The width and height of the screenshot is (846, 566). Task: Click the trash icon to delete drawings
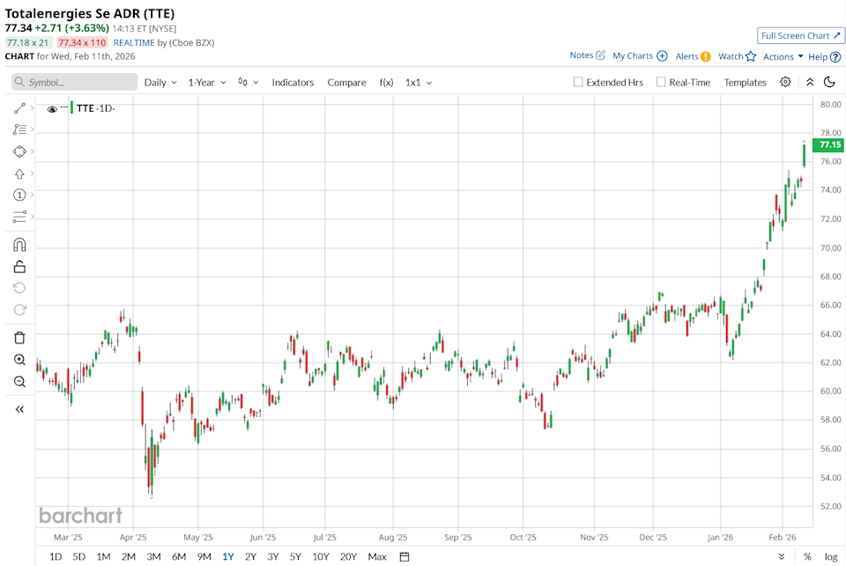coord(19,337)
